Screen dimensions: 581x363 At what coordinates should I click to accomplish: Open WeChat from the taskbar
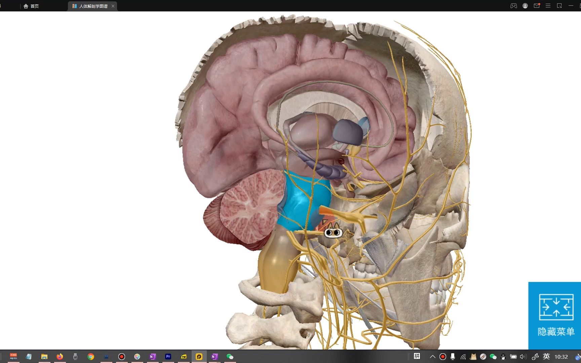(230, 357)
